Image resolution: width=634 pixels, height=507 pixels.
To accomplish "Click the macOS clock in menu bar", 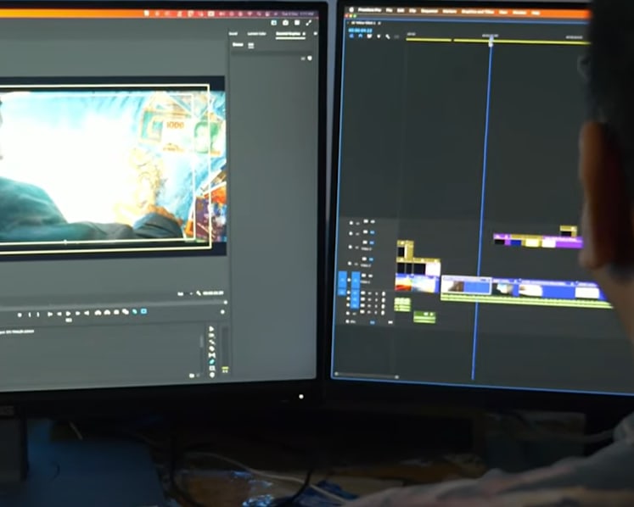I will [300, 14].
